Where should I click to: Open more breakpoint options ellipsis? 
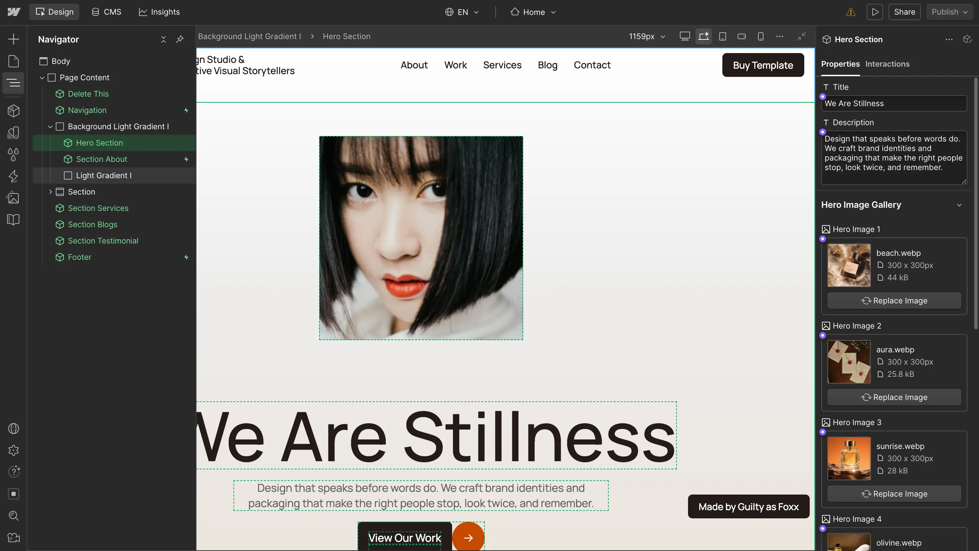(x=779, y=36)
